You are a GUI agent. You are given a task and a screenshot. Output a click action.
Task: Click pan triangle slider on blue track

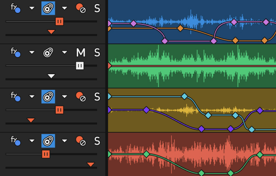51,32
